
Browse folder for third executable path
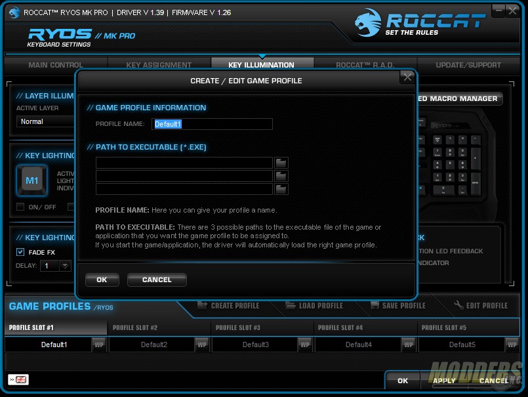[x=281, y=189]
